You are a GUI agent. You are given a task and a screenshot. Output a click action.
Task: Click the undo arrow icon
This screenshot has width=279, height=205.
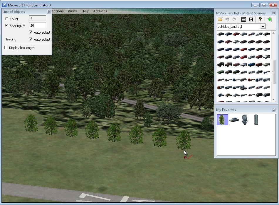pyautogui.click(x=227, y=20)
